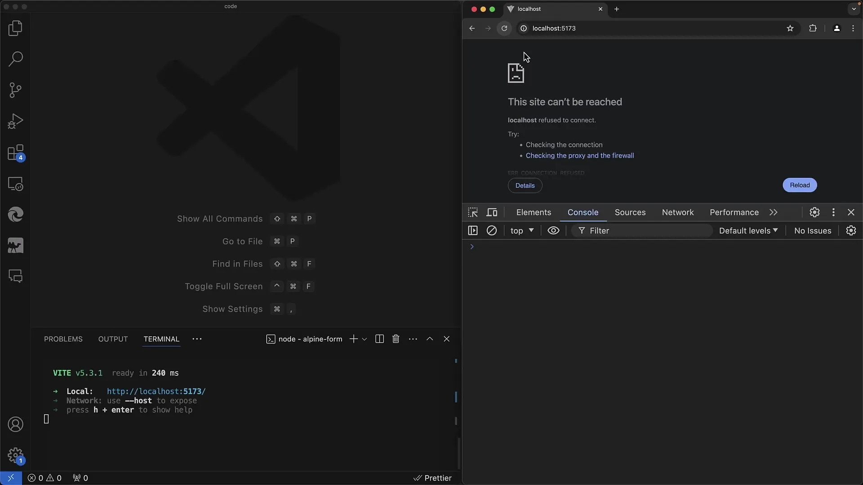Open the panel tabs overflow ellipsis
This screenshot has height=485, width=863.
point(197,339)
